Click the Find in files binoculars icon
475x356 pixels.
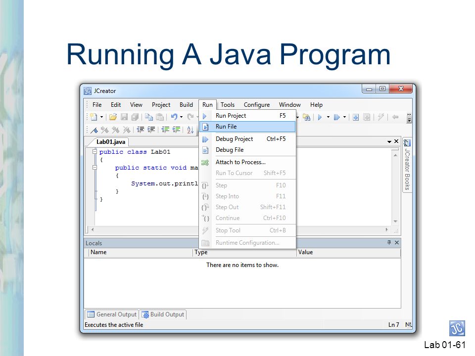[307, 117]
